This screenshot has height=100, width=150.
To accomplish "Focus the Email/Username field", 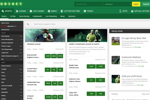I will [88, 4].
